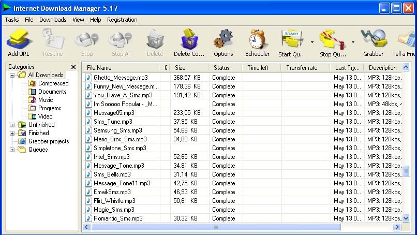Sort by Time left column header
This screenshot has width=417, height=235.
click(262, 68)
